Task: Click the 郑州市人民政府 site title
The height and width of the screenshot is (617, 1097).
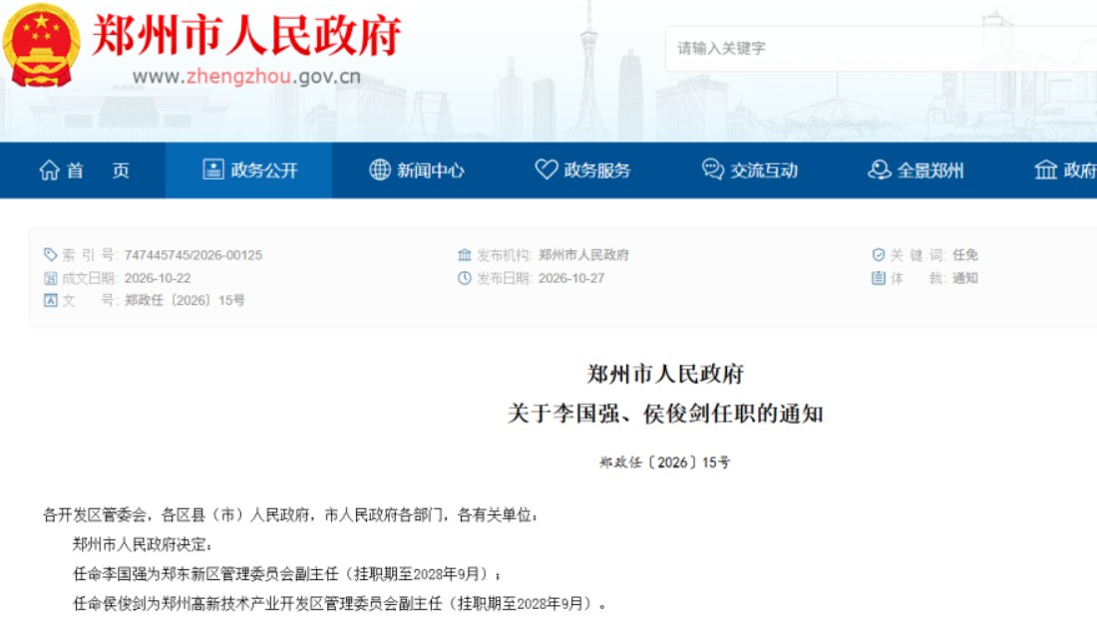Action: pyautogui.click(x=246, y=35)
